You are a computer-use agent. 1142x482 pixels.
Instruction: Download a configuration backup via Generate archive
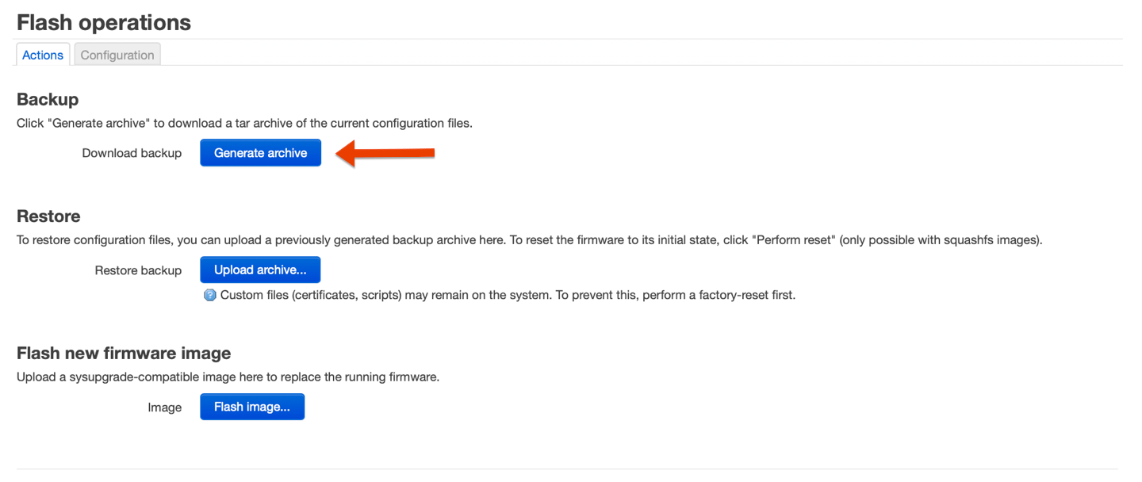[260, 152]
